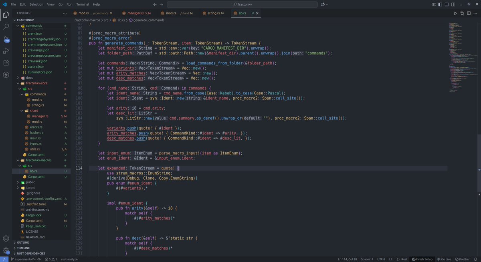The height and width of the screenshot is (262, 481).
Task: Expand the public folder
Action: click(x=18, y=182)
